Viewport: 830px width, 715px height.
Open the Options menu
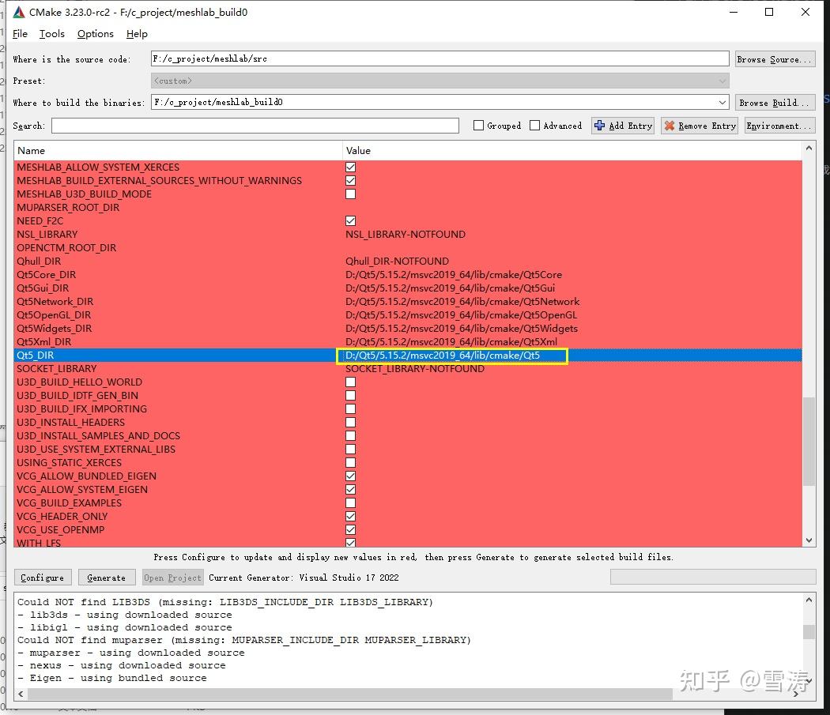click(95, 34)
